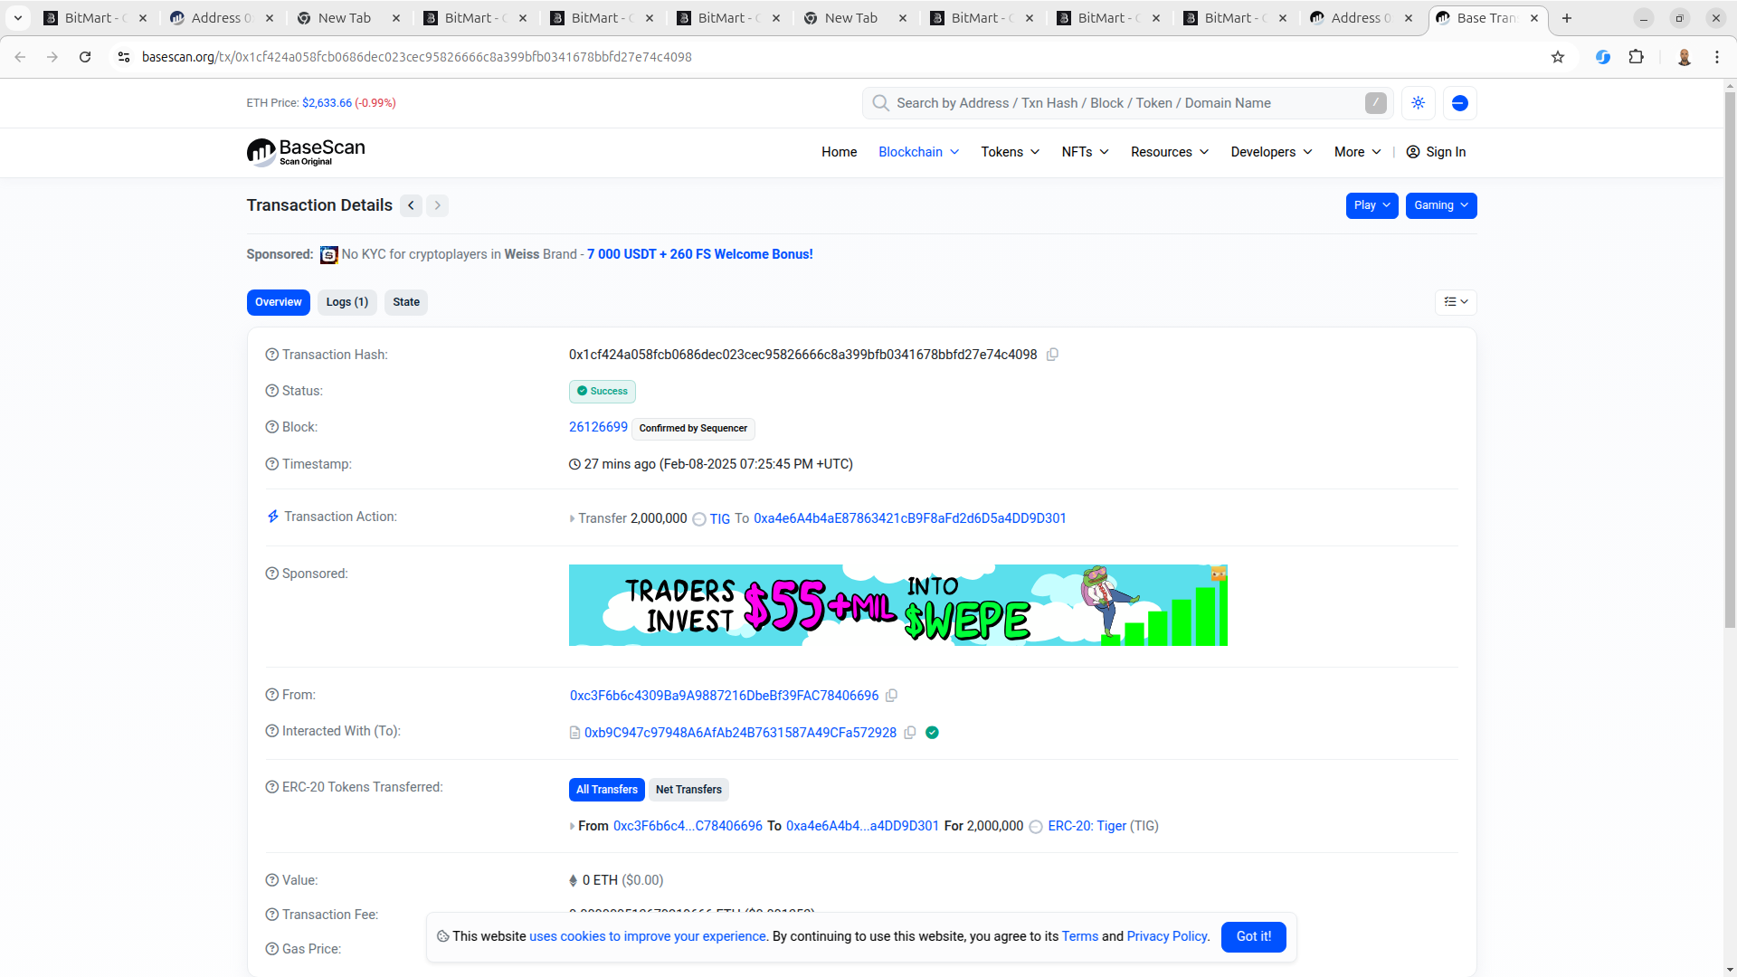
Task: Click Timestamp help question icon
Action: point(271,464)
